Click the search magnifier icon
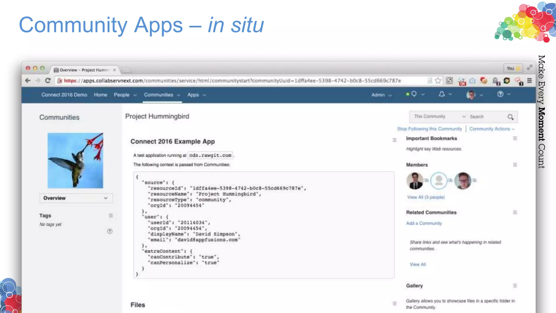This screenshot has height=313, width=556. (510, 117)
